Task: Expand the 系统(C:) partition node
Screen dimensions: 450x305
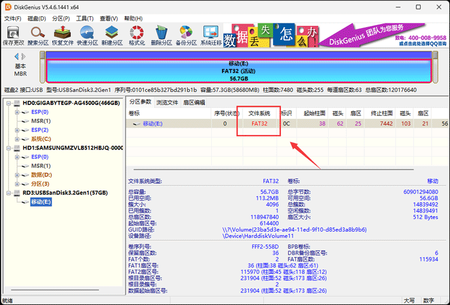Action: pos(17,139)
